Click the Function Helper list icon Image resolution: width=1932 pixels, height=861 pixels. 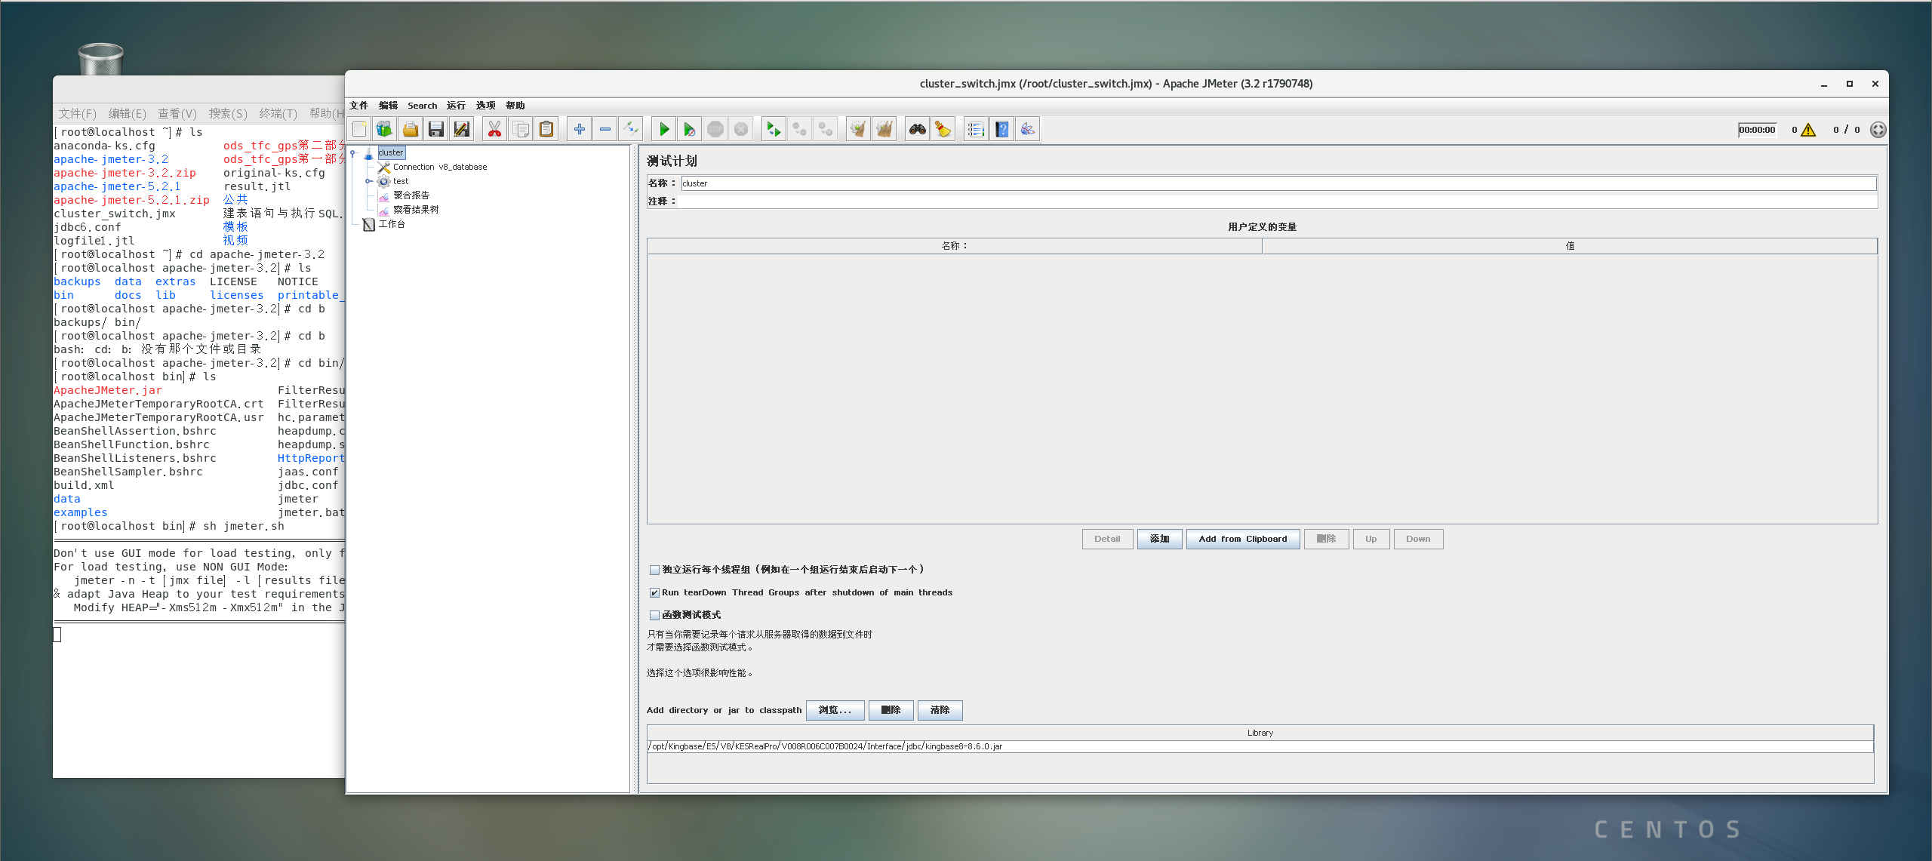975,130
